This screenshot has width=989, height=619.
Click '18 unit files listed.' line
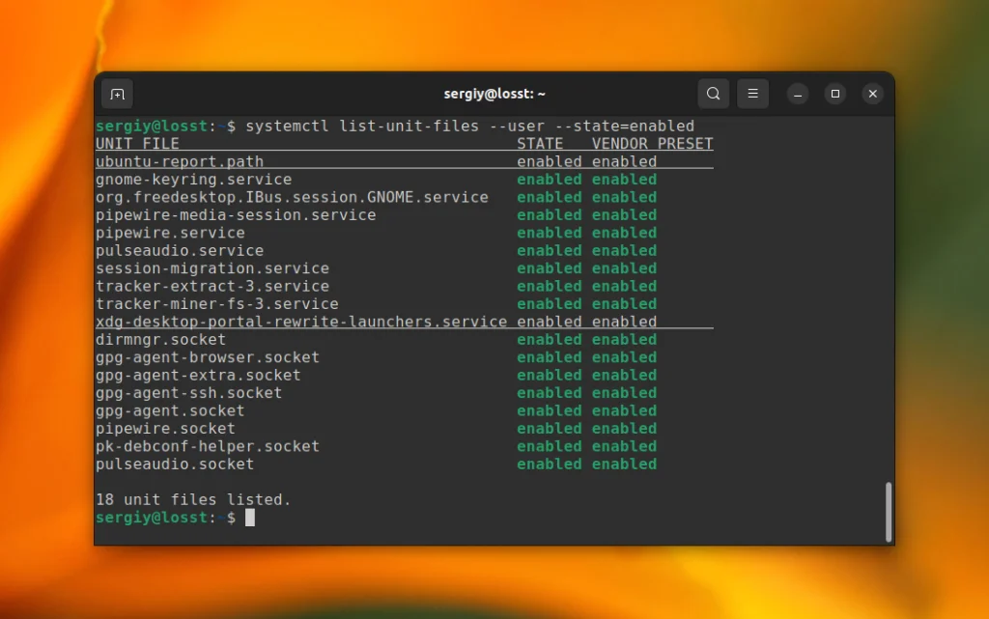(193, 499)
